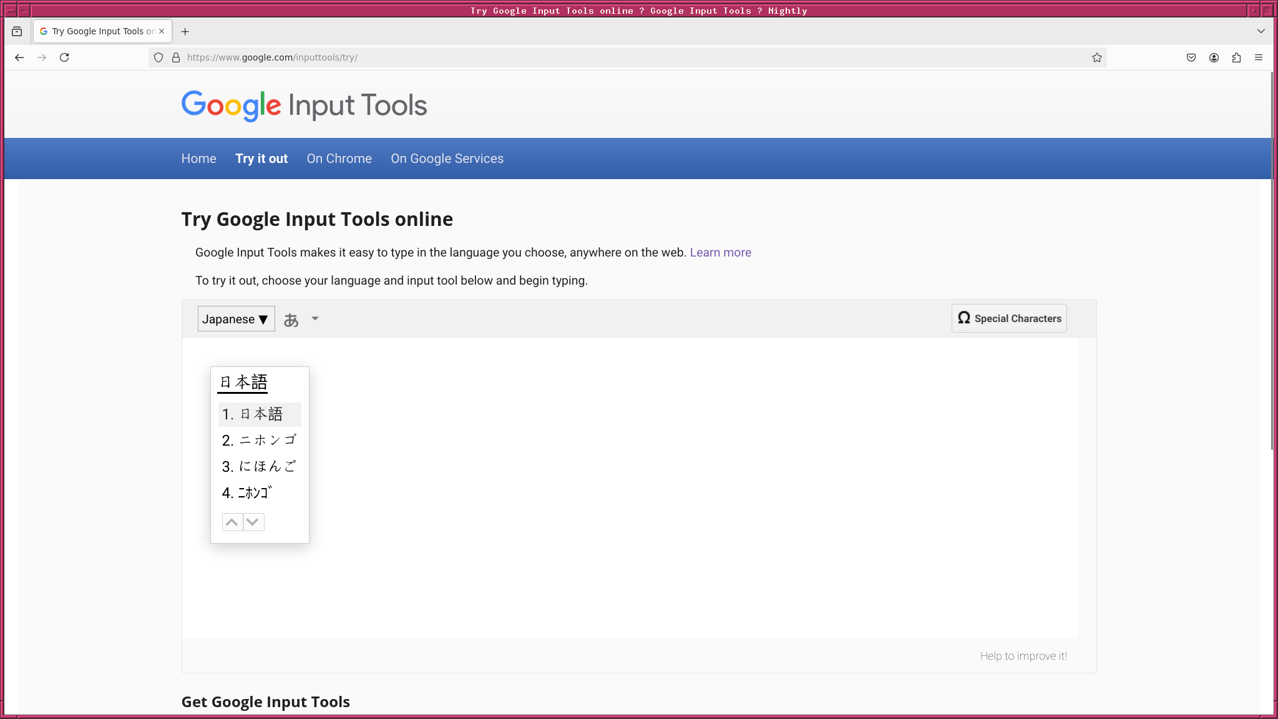Click the save to Pocket icon
Image resolution: width=1278 pixels, height=719 pixels.
pos(1191,57)
